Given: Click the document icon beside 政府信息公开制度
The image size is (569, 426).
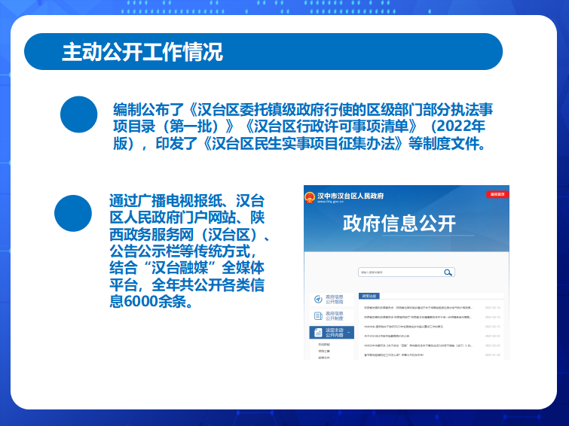Looking at the screenshot, I should 318,316.
